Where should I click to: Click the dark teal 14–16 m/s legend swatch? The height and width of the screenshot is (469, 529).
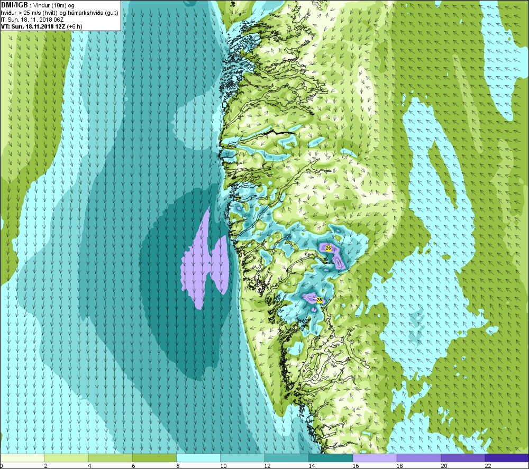331,458
